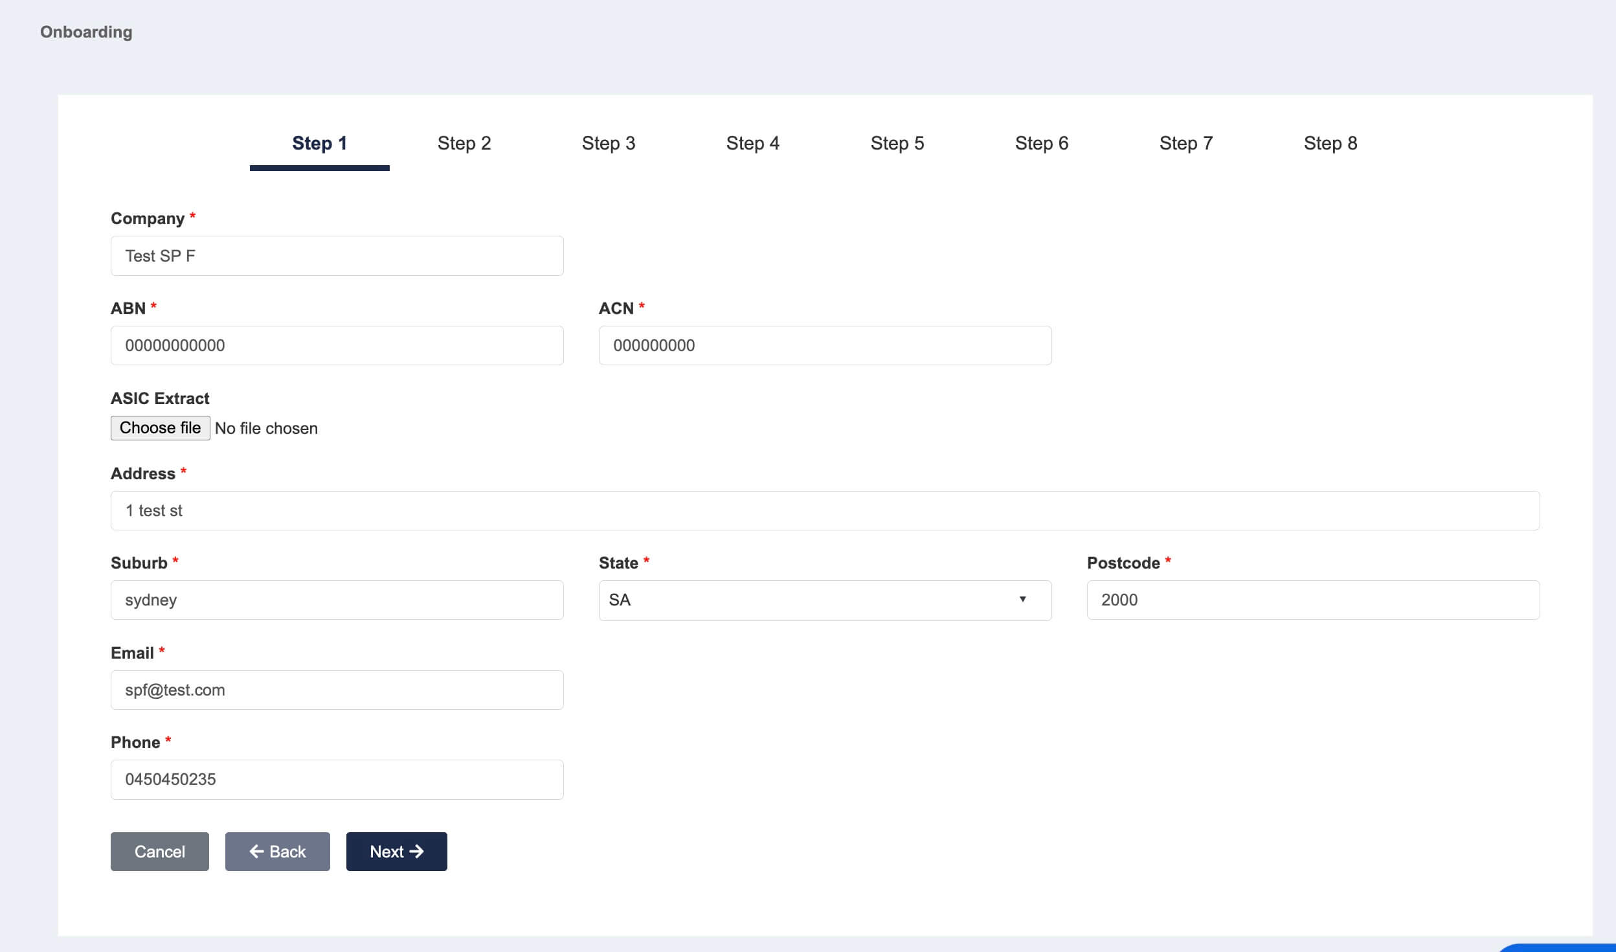Go to the Step 8 tab
1616x952 pixels.
pos(1330,143)
